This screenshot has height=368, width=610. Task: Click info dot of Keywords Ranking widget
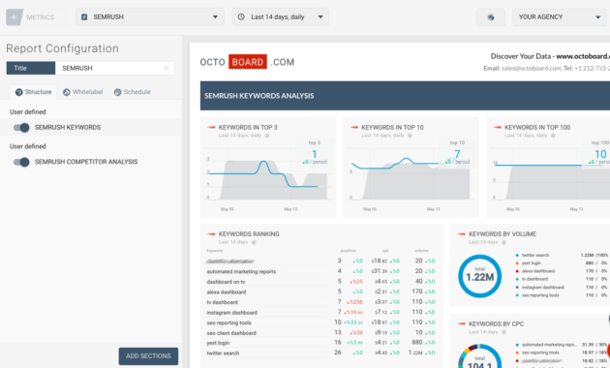point(254,242)
